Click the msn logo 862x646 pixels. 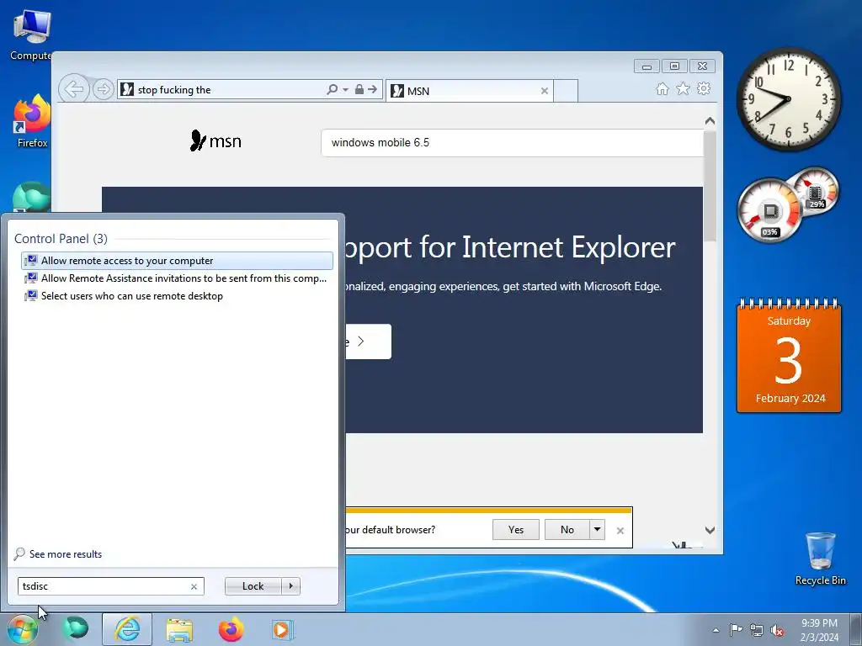tap(215, 141)
